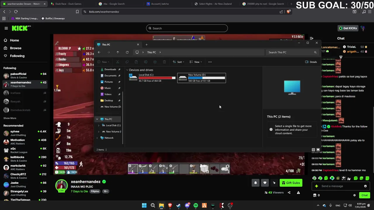374x210 pixels.
Task: Select New Volume (D:) drive tile
Action: tap(202, 78)
